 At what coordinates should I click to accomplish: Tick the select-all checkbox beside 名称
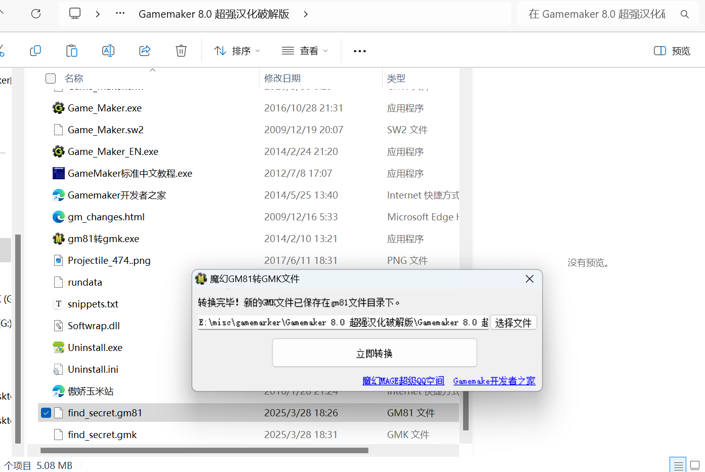click(x=51, y=78)
